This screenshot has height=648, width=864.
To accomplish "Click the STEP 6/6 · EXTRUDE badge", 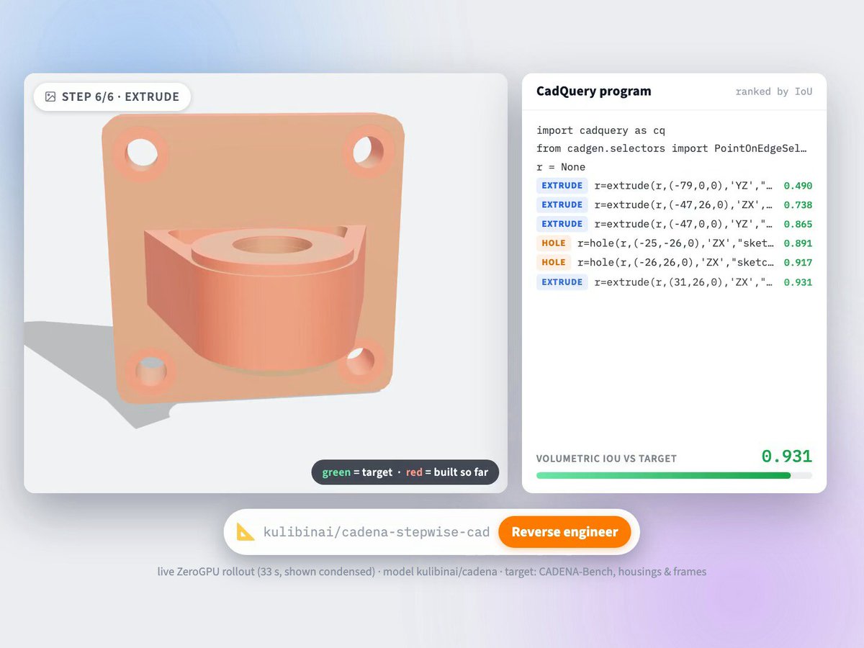I will click(112, 96).
